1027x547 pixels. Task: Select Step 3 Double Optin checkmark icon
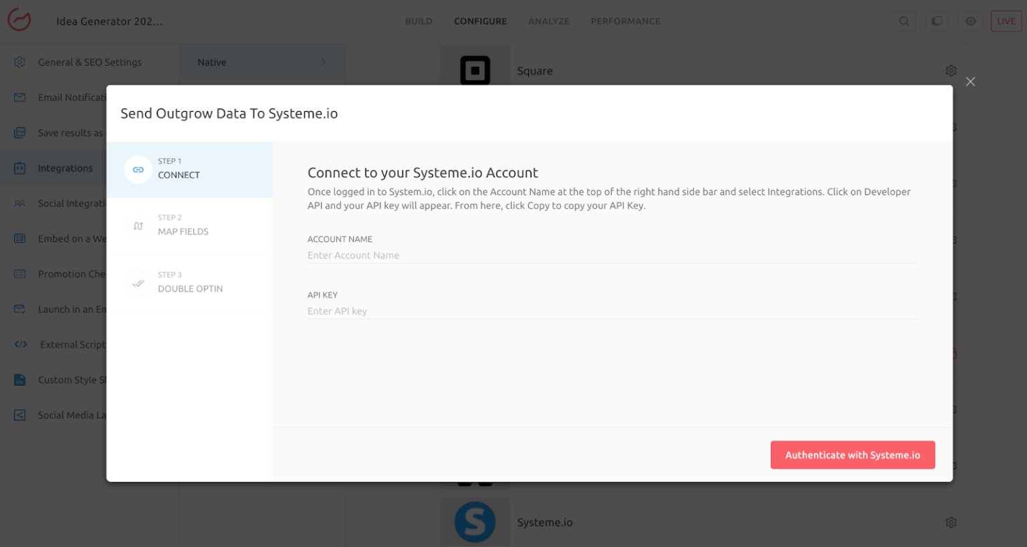pos(138,283)
